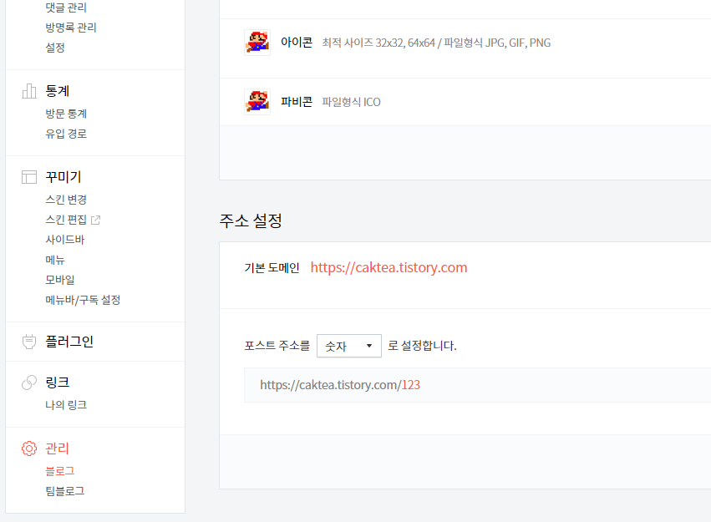Viewport: 711px width, 522px height.
Task: Click the 꾸미기 layout icon
Action: 29,177
